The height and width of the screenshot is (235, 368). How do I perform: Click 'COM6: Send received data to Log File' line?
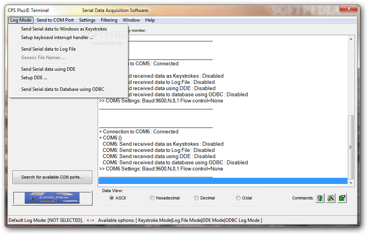tap(159, 150)
